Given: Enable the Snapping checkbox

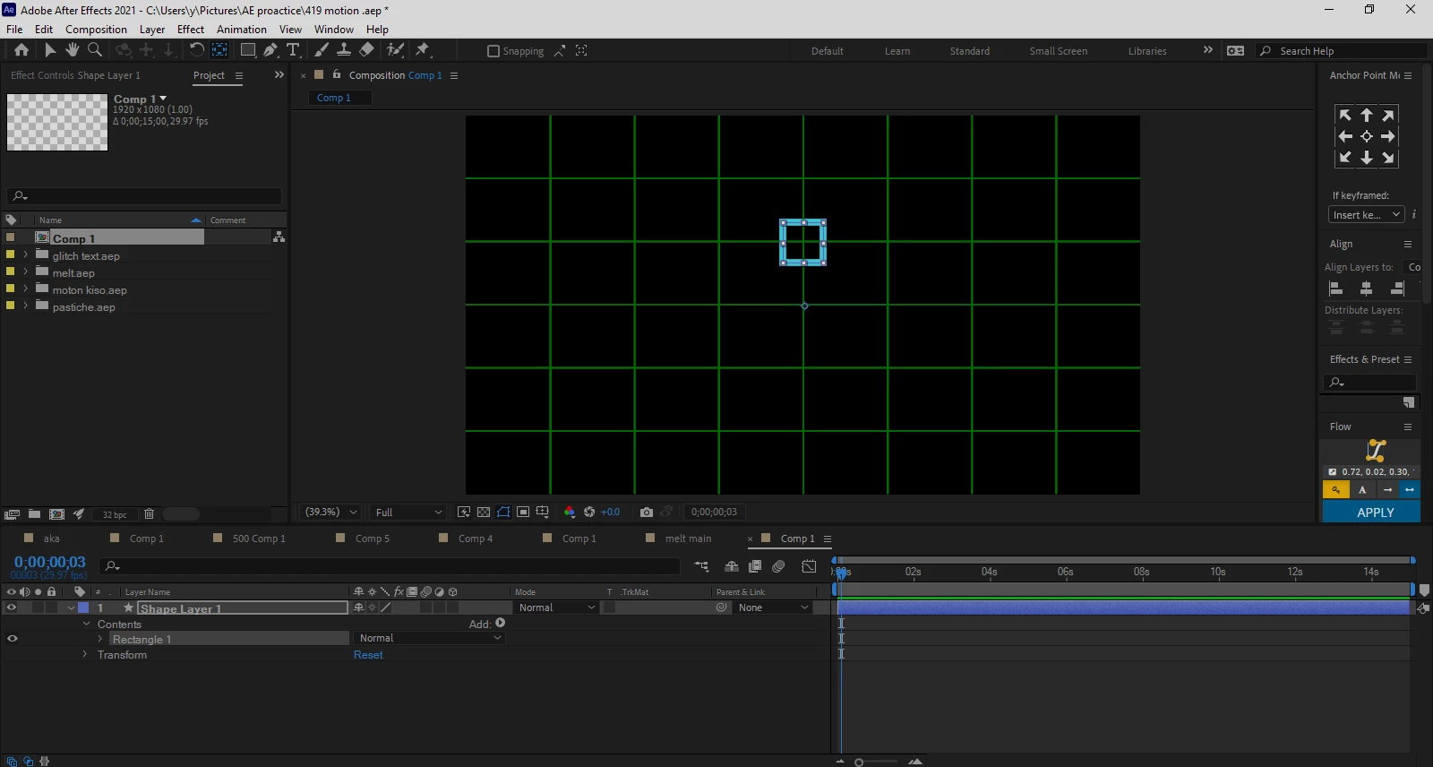Looking at the screenshot, I should [493, 51].
